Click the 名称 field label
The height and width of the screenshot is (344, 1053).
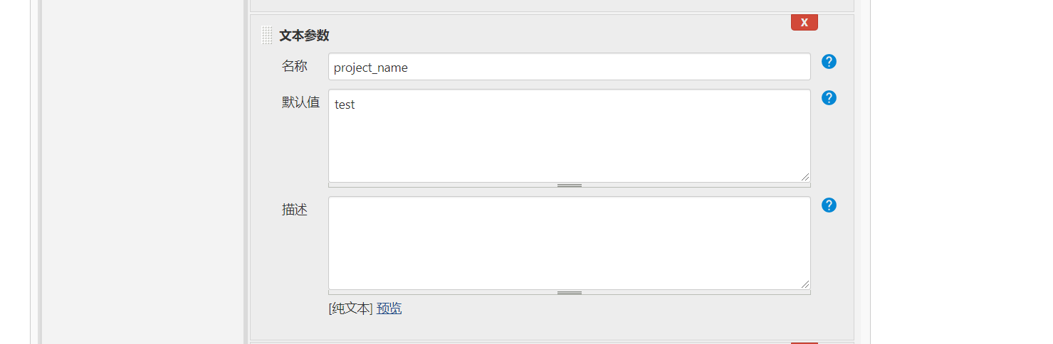coord(295,67)
